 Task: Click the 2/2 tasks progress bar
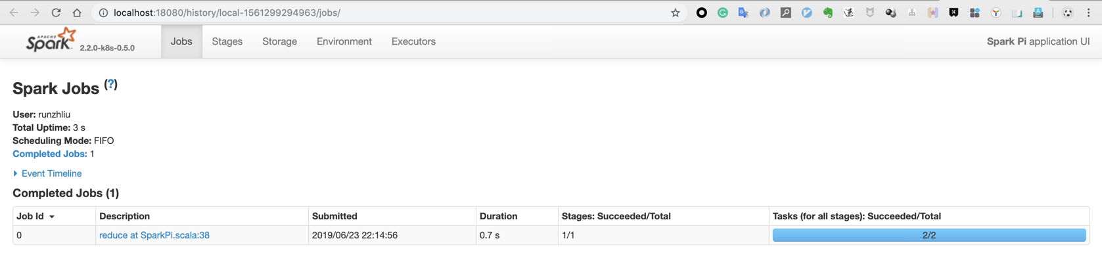pyautogui.click(x=929, y=235)
